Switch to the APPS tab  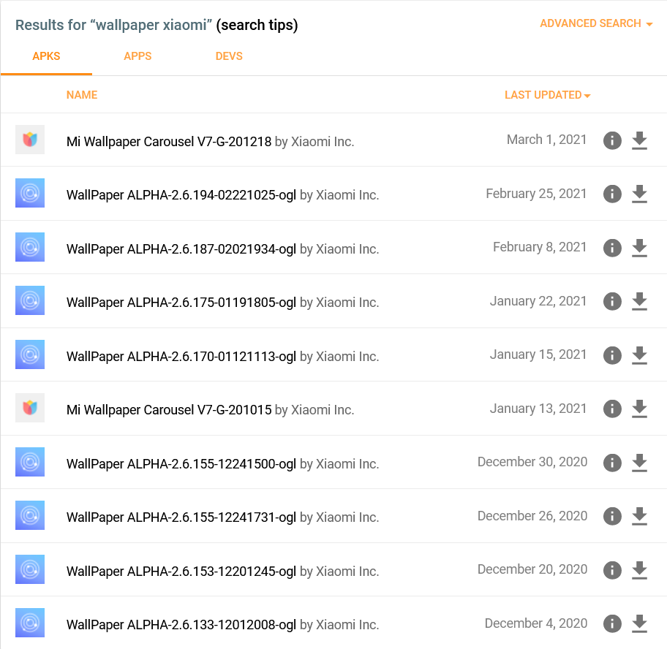[x=137, y=56]
